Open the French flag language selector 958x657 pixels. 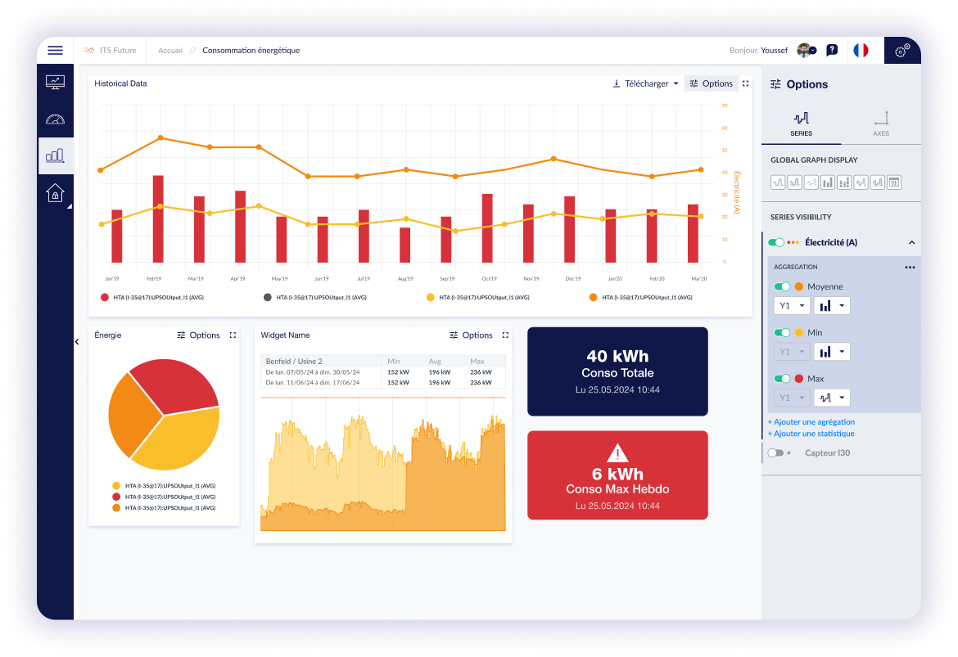[x=861, y=51]
